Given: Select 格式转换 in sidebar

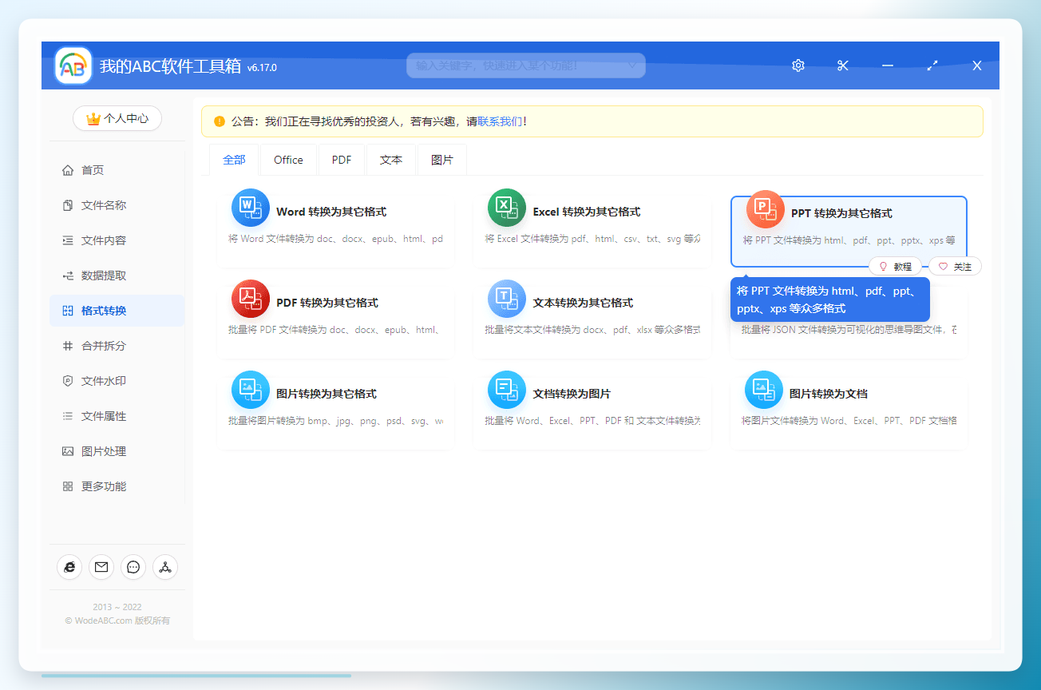Looking at the screenshot, I should (117, 311).
